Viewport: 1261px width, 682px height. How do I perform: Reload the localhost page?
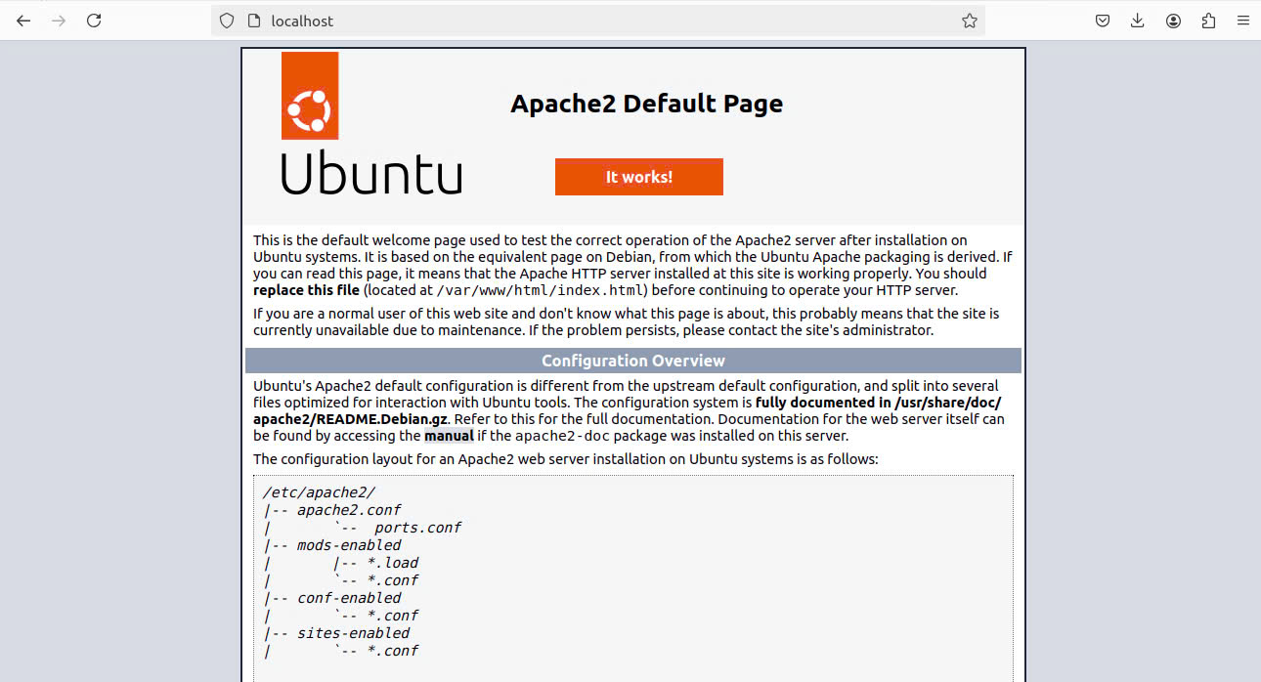(94, 21)
